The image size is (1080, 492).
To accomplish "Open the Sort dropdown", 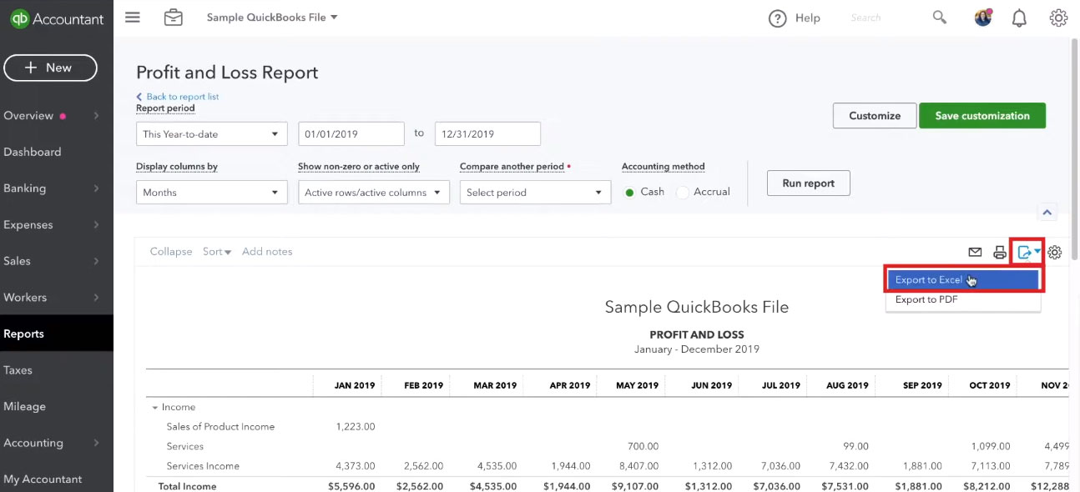I will click(x=217, y=252).
